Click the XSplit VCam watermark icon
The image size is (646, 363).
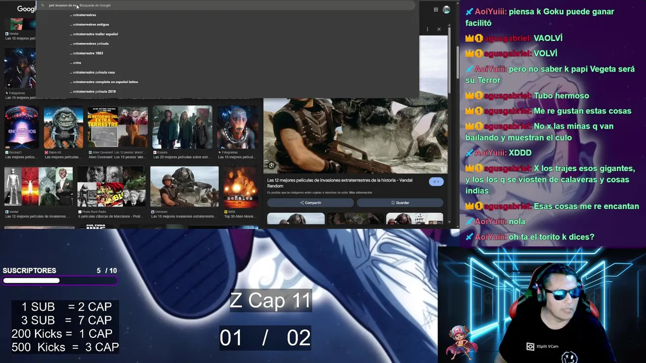[x=530, y=346]
